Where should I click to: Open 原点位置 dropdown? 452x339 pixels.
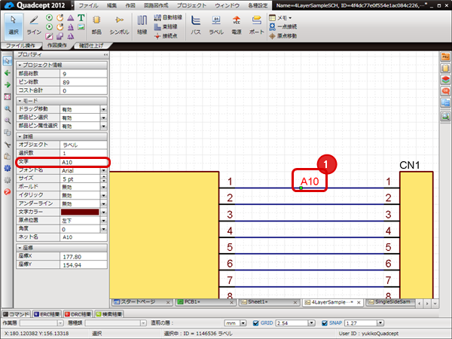coord(103,221)
